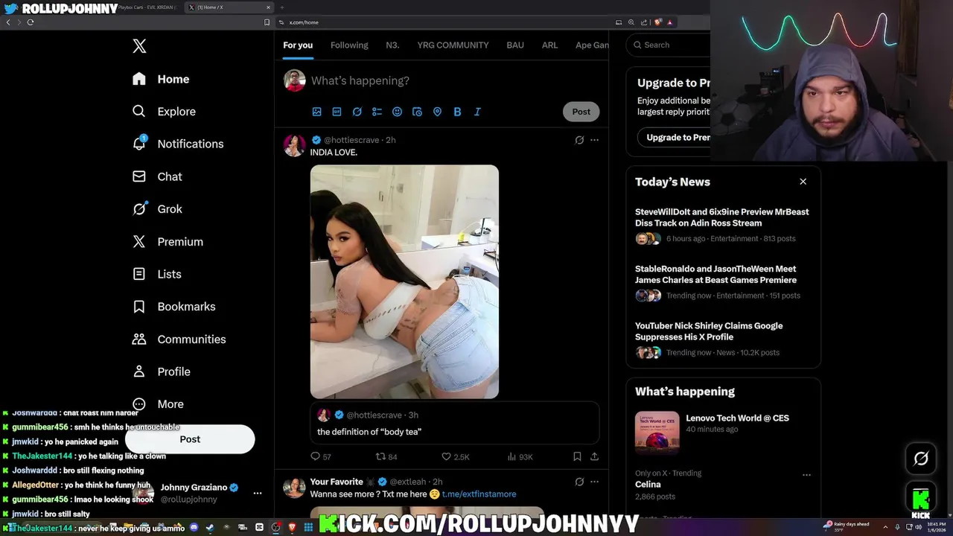Click Grok explain icon on hottiescrave post
The image size is (953, 536).
(579, 140)
